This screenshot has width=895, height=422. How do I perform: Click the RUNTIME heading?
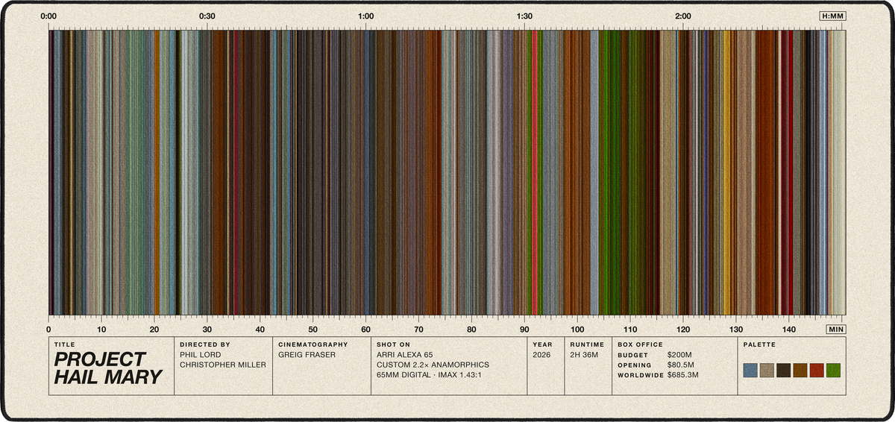[586, 344]
